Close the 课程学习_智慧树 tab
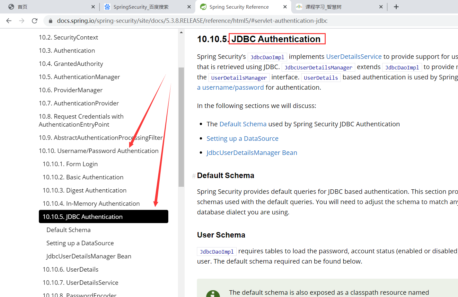Viewport: 458px width, 297px height. tap(381, 7)
